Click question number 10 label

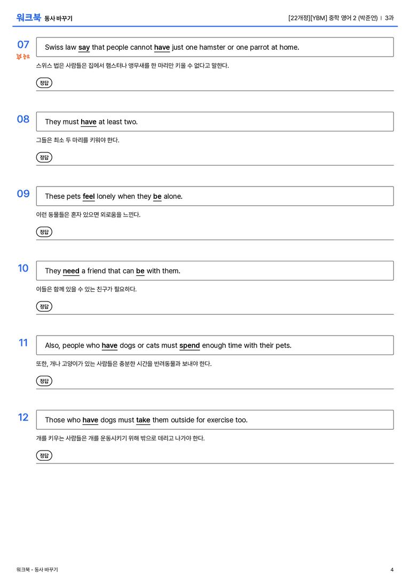point(23,268)
